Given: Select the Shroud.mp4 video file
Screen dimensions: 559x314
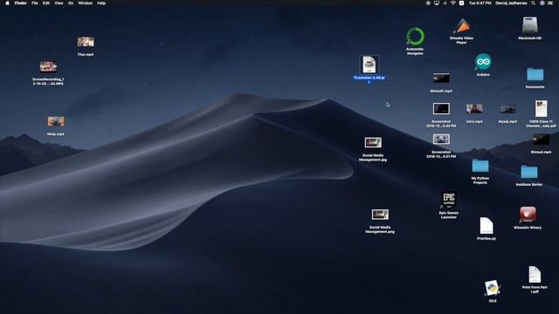Looking at the screenshot, I should pos(541,140).
